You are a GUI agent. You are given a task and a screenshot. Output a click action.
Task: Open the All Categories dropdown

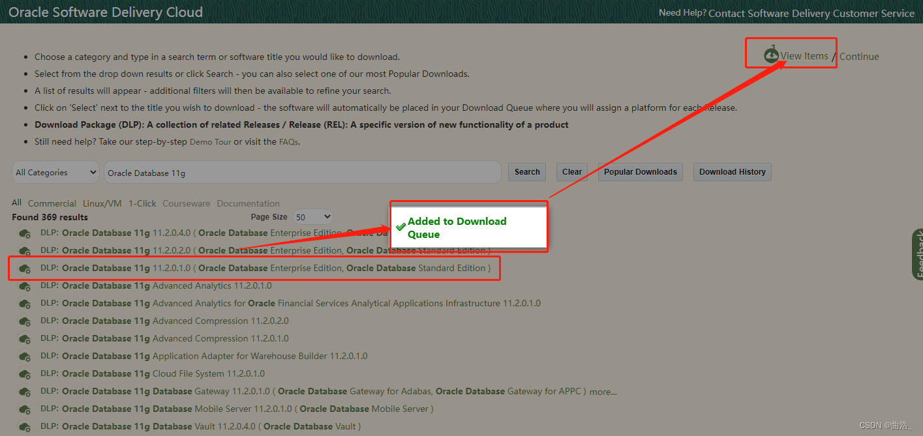(55, 173)
